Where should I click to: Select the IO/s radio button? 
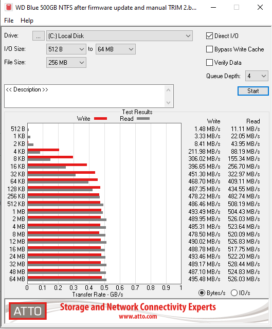tap(234, 293)
